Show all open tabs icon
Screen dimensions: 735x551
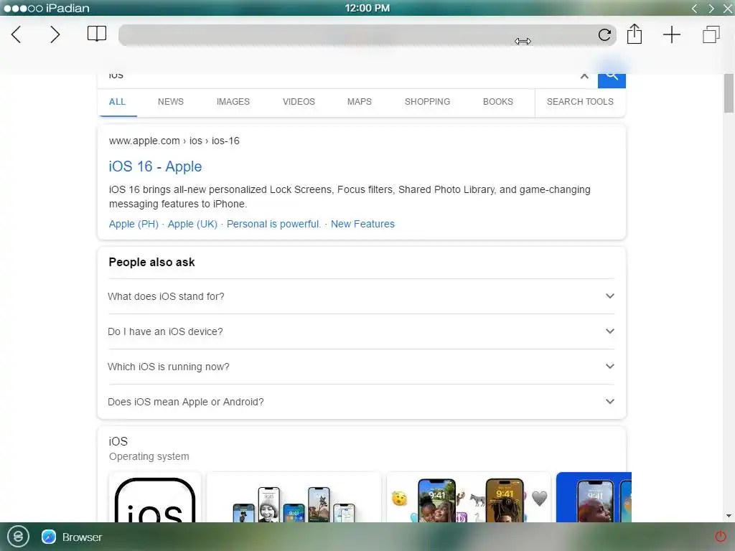[711, 34]
